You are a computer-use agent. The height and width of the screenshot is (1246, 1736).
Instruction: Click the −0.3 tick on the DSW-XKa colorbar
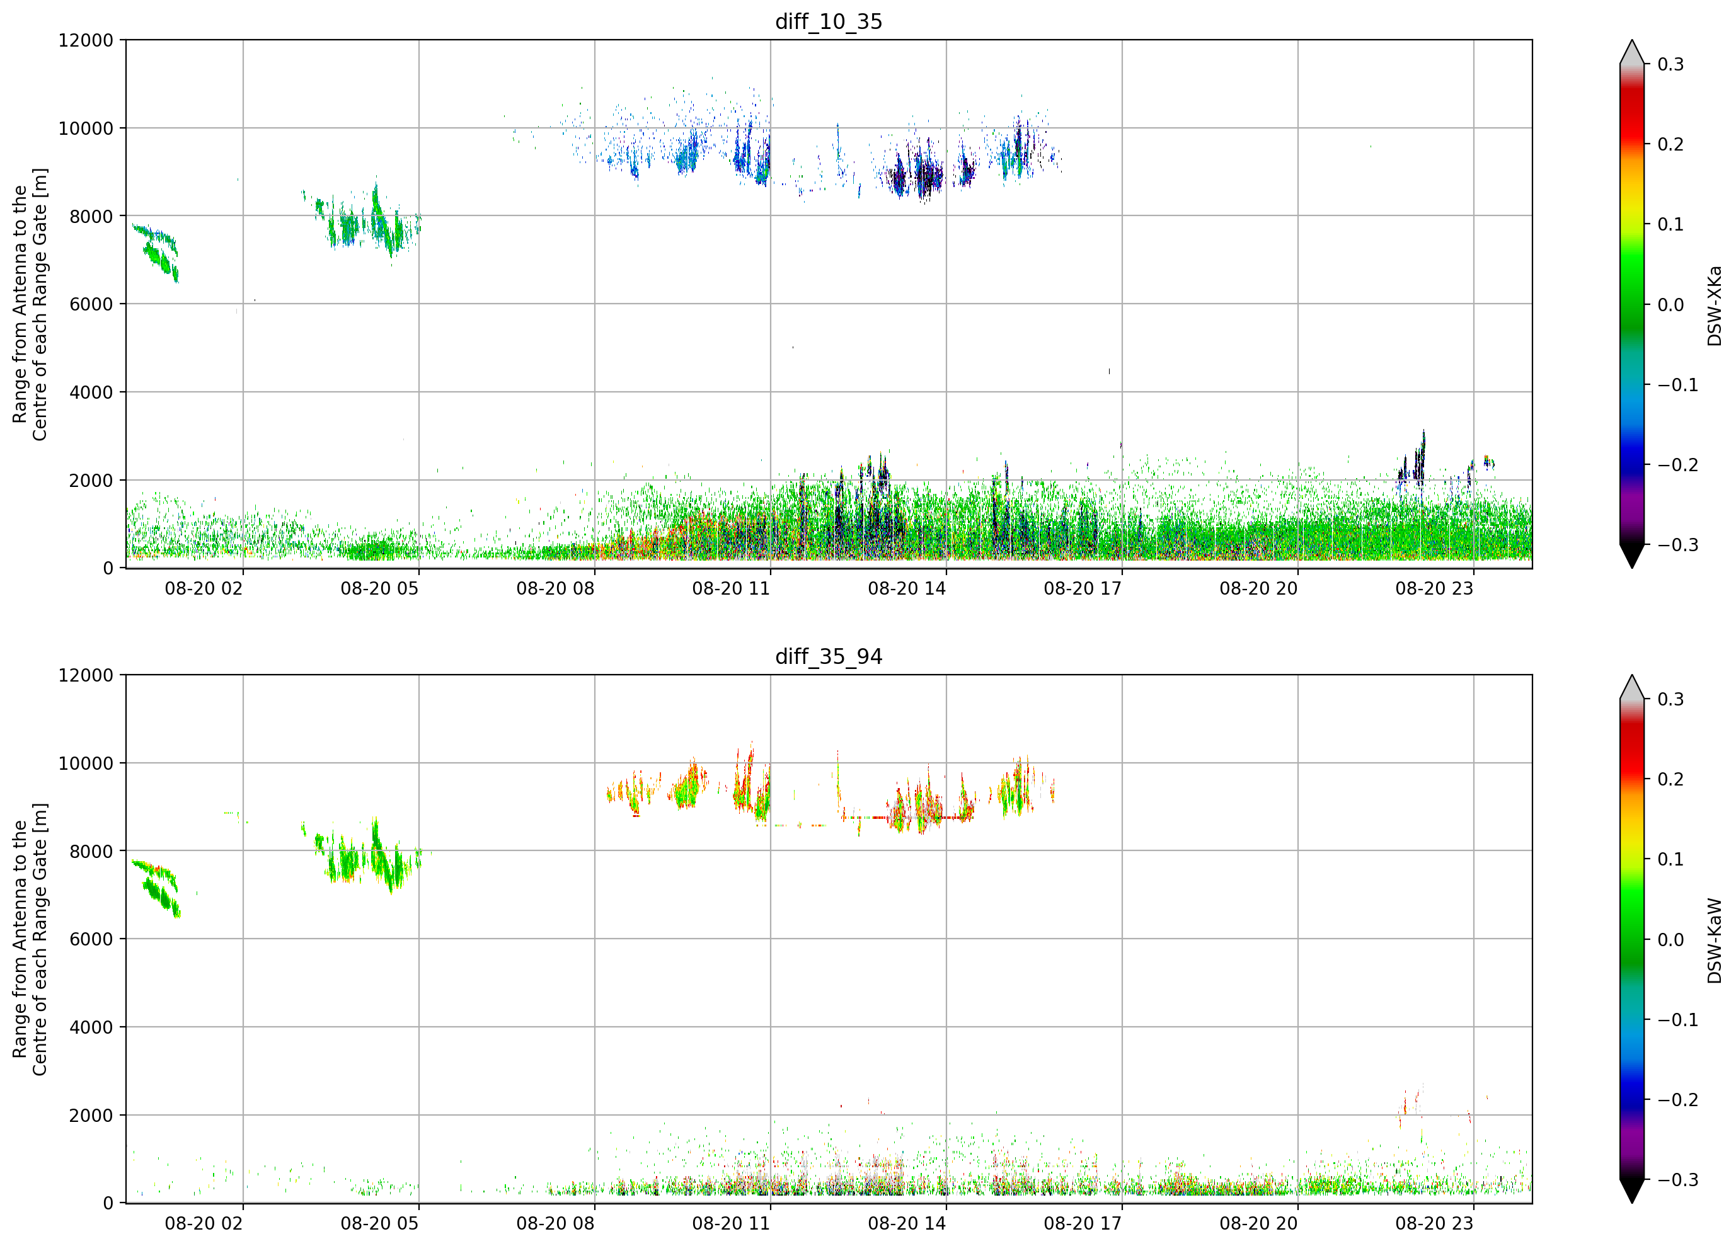(x=1678, y=545)
